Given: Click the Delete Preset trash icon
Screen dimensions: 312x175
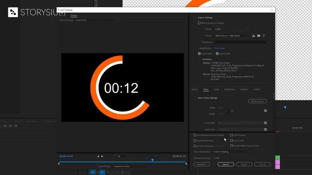Looking at the screenshot, I should click(x=264, y=35).
